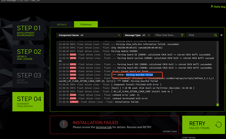Click 'Error: Target board not found' line
The height and width of the screenshot is (139, 226).
tap(104, 71)
